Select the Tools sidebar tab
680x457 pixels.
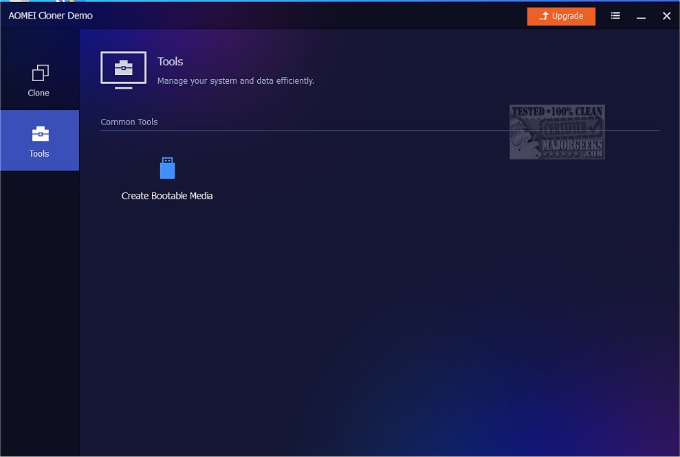coord(39,140)
